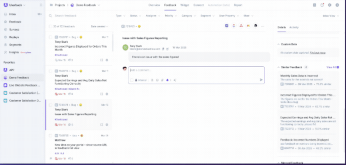Open the Assignee filter dropdown
This screenshot has width=346, height=165.
153,16
